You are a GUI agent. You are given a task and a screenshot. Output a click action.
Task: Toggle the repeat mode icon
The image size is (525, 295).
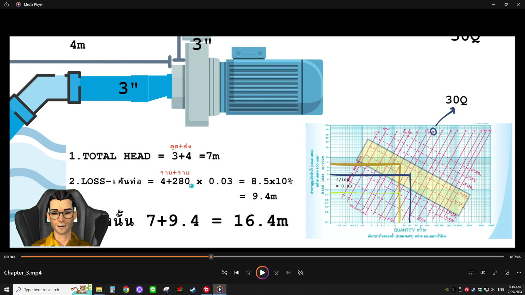click(x=300, y=272)
